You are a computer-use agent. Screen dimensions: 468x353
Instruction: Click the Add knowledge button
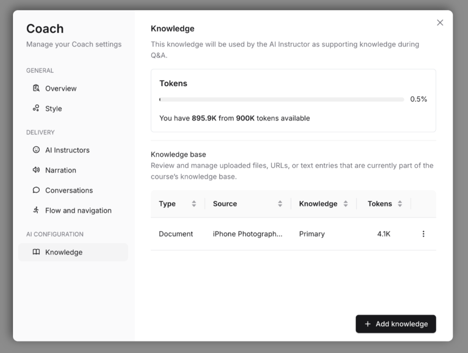tap(395, 324)
